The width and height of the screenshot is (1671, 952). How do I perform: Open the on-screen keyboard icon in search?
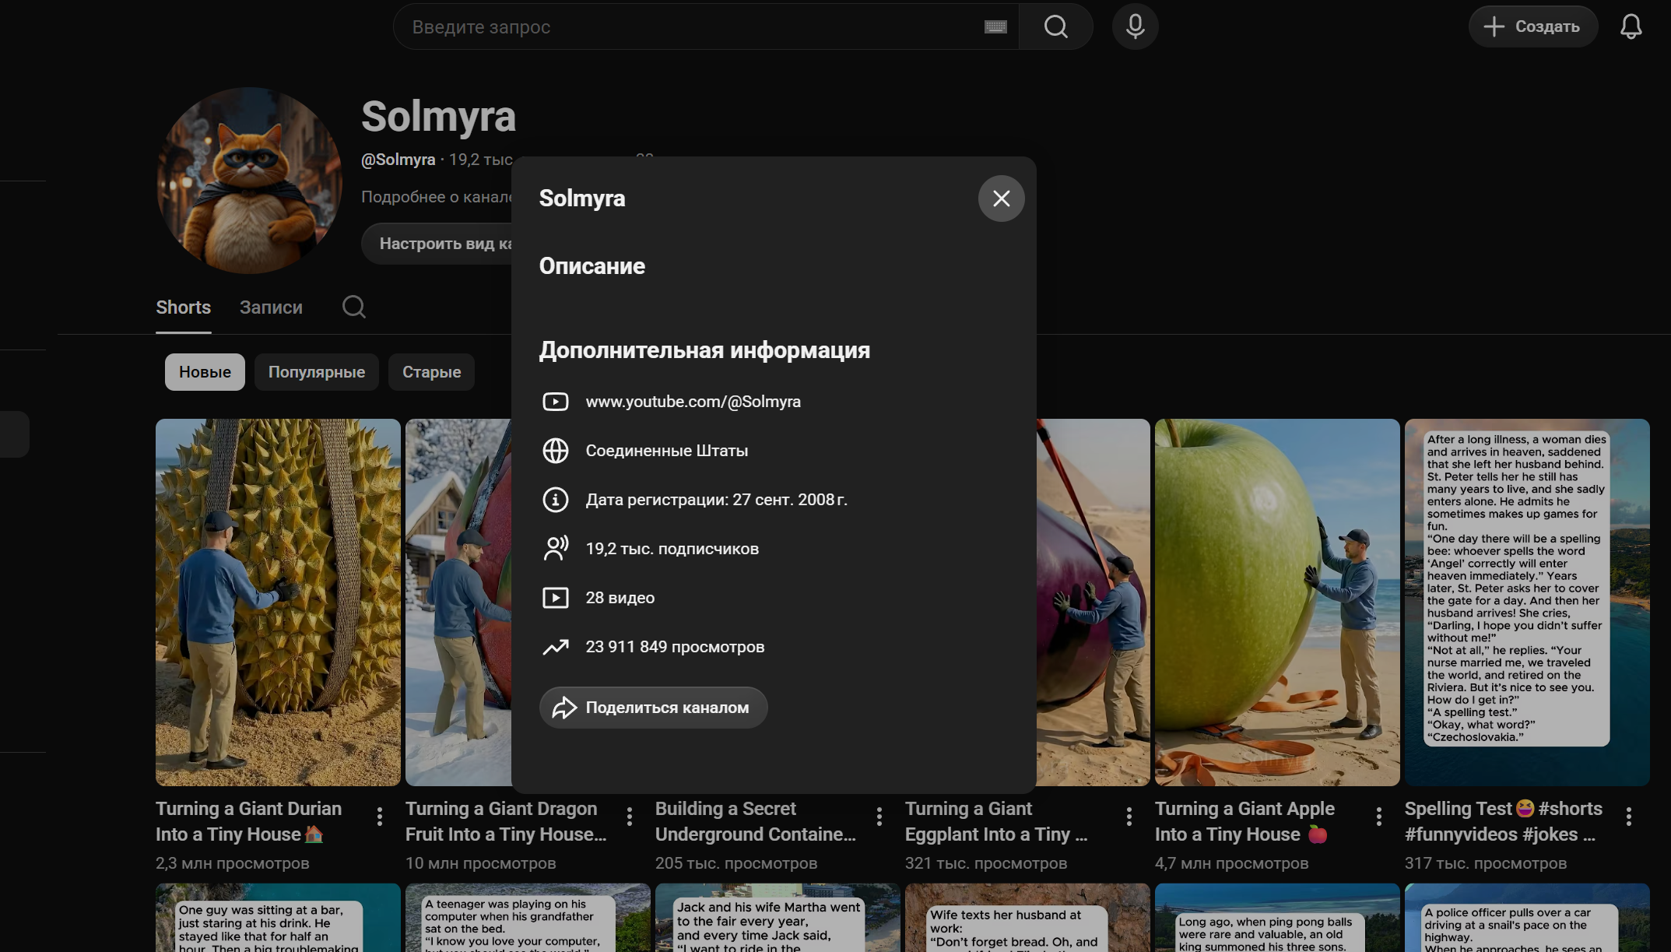[x=995, y=27]
